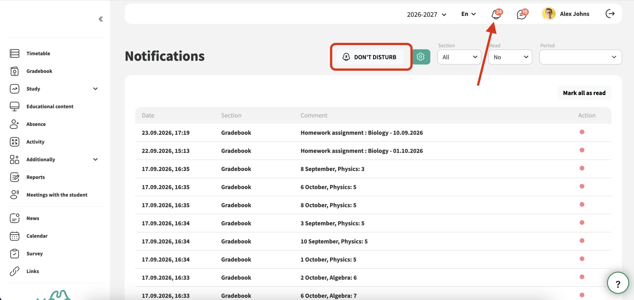
Task: Click the Alex Johns user name
Action: click(574, 14)
